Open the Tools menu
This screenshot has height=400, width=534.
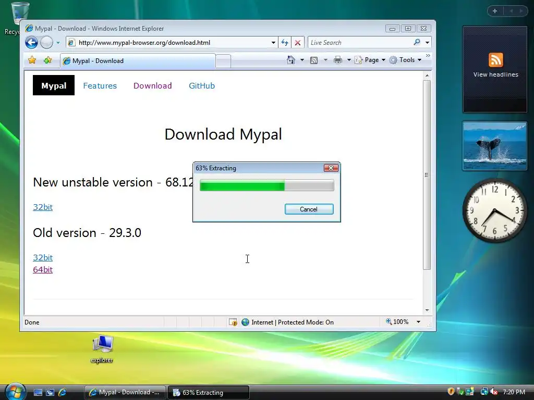406,60
